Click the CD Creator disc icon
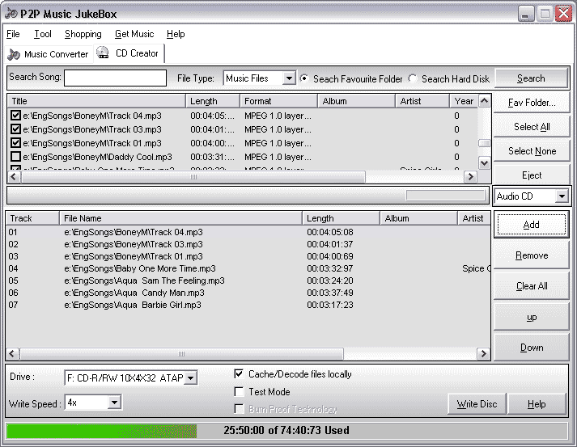The width and height of the screenshot is (577, 447). click(103, 53)
